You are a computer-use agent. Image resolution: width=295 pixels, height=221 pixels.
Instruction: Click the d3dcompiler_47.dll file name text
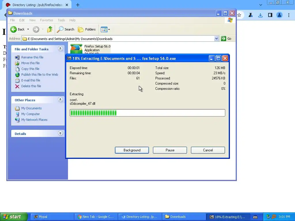click(x=82, y=104)
